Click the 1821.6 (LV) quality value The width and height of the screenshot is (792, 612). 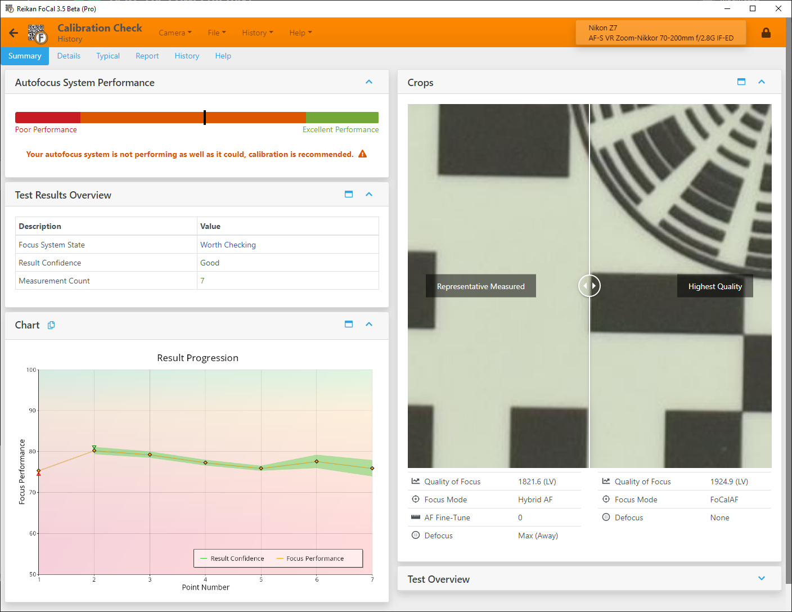pyautogui.click(x=537, y=481)
